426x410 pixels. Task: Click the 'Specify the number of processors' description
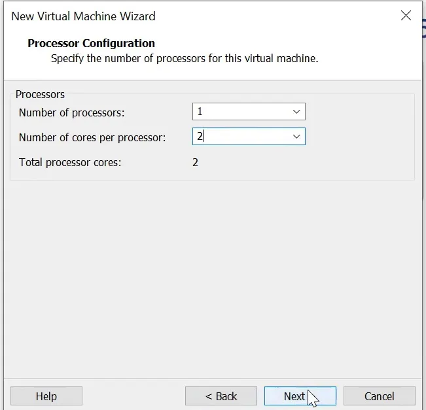(185, 58)
